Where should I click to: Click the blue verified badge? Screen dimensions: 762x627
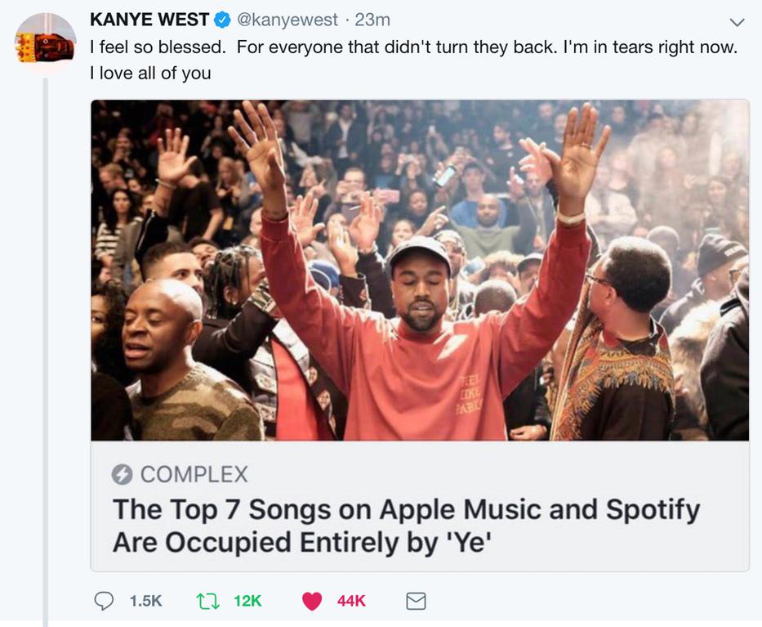coord(222,20)
